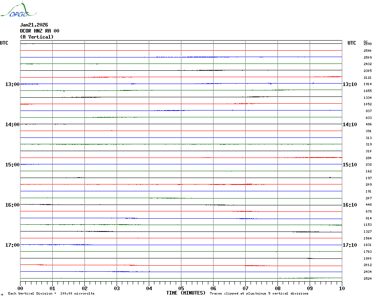The width and height of the screenshot is (374, 299).
Task: Click the DC offset value 1334
Action: click(x=368, y=98)
